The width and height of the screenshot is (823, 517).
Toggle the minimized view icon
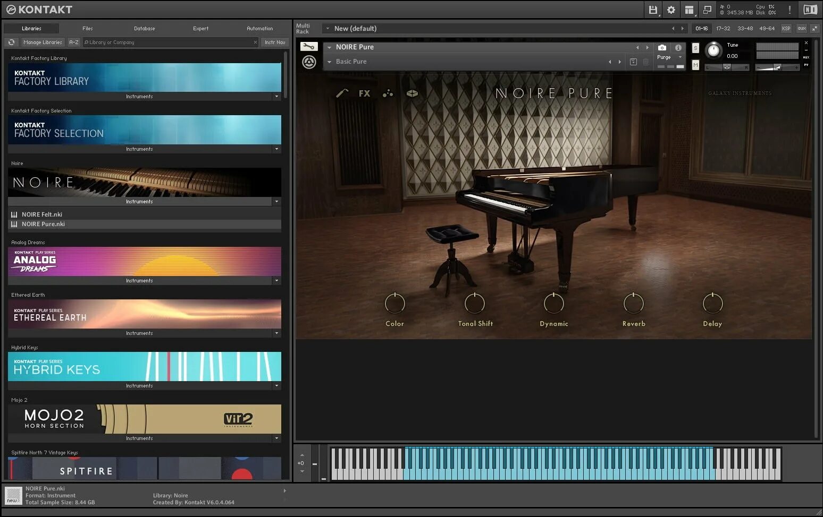tap(707, 10)
